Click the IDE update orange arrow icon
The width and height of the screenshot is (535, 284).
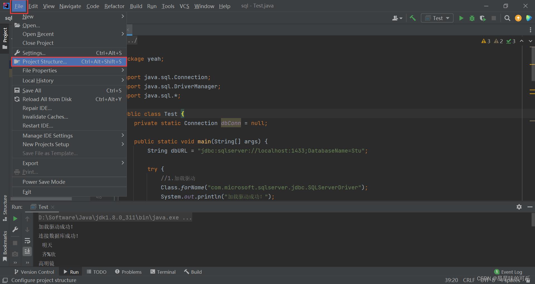coord(518,18)
